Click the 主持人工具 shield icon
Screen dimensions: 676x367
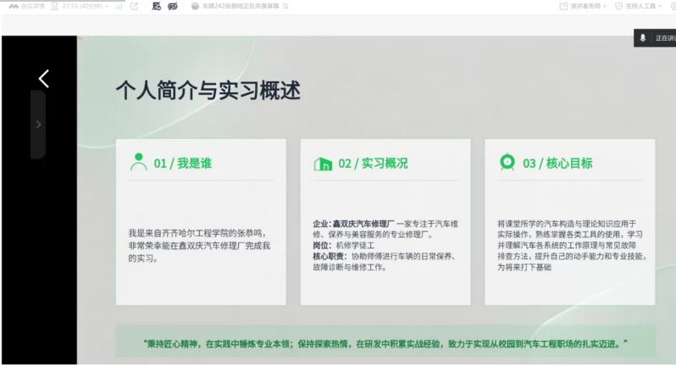pos(618,7)
